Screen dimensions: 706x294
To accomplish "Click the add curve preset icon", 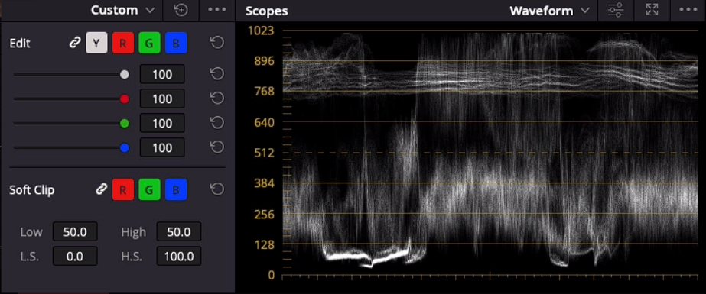I will pos(181,11).
